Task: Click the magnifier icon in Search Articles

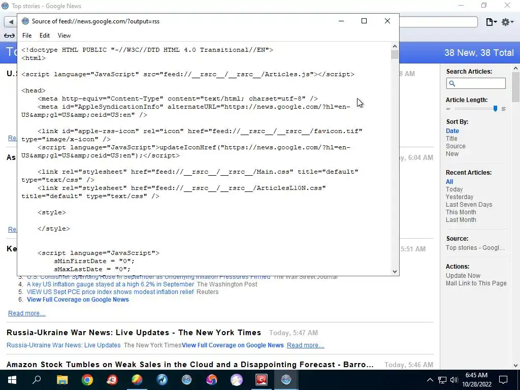Action: (x=452, y=84)
